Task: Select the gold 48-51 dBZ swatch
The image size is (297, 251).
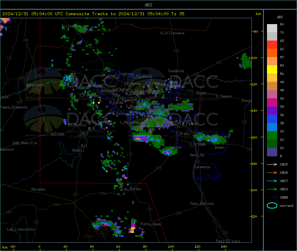Action: pos(272,78)
